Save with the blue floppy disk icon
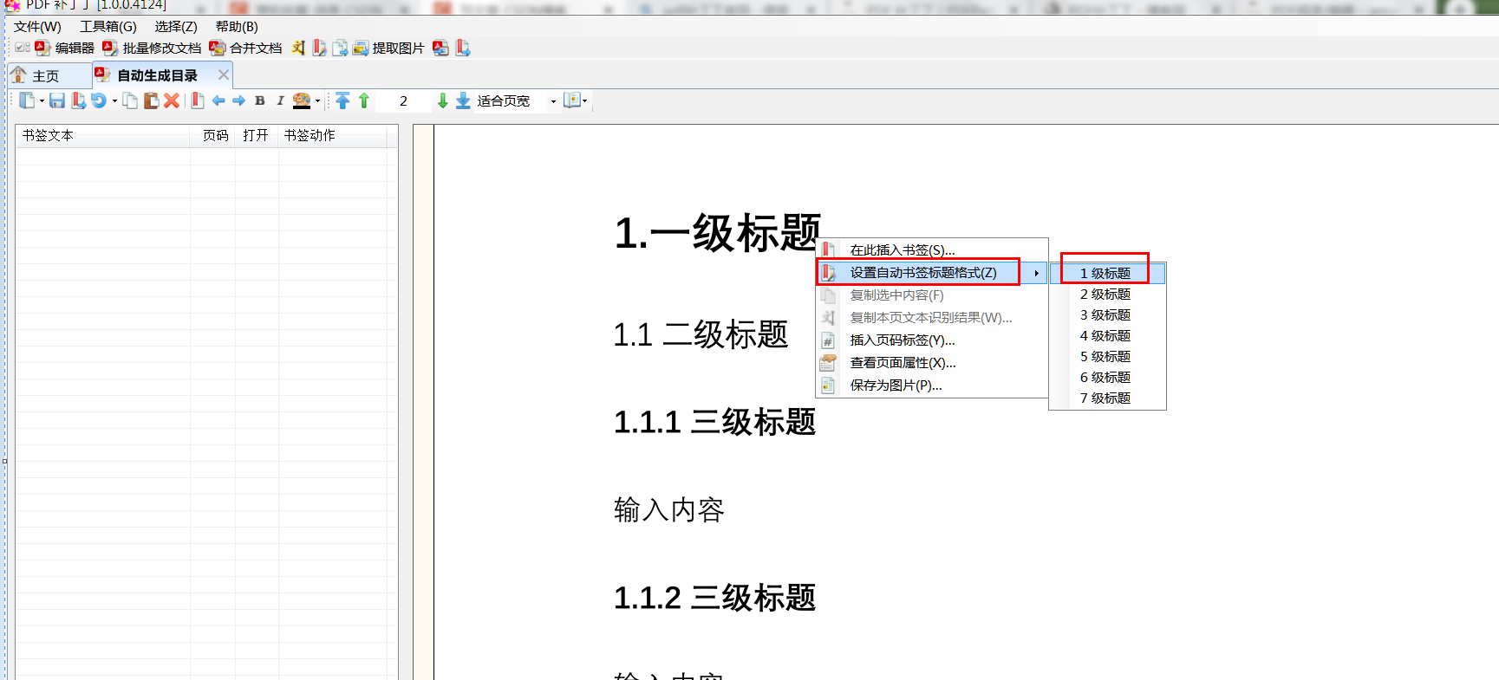 pyautogui.click(x=57, y=100)
